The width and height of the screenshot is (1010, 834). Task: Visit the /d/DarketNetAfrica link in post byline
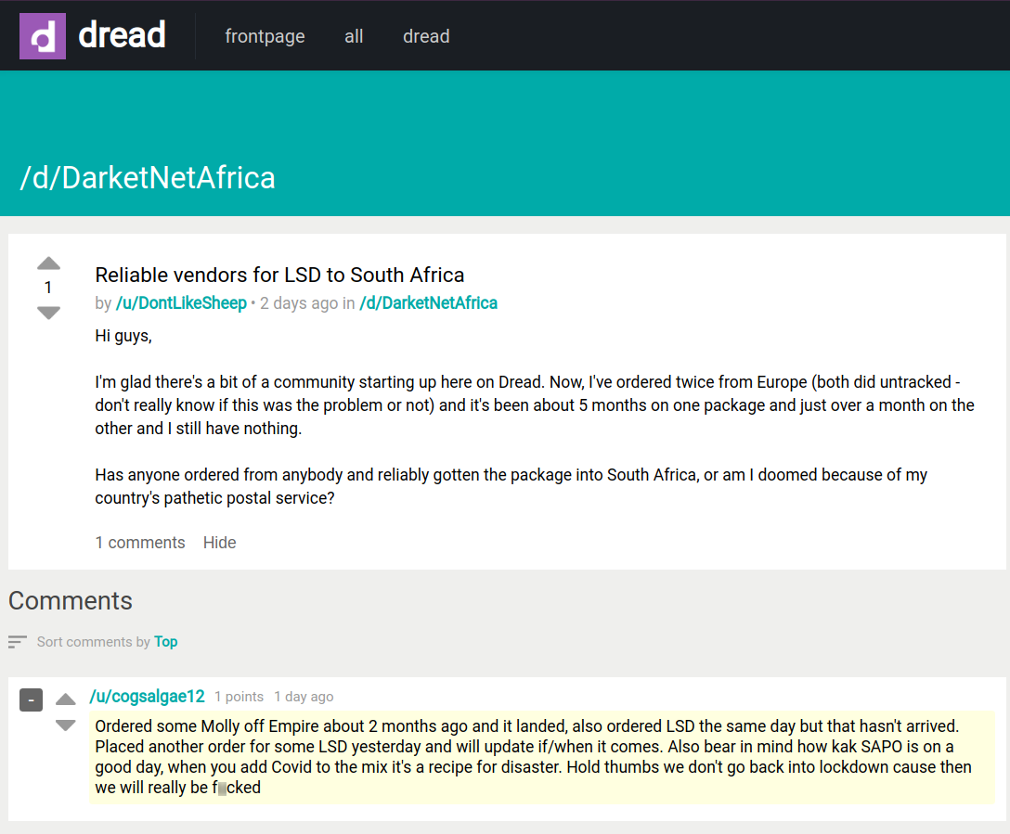(x=428, y=303)
